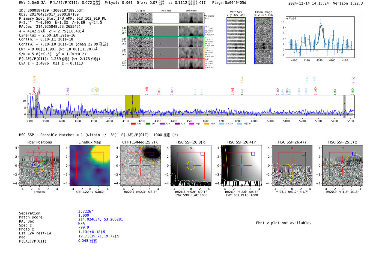This screenshot has height=260, width=382.
Task: Select the green-bordered 2D spectrum row
Action: (x=166, y=42)
